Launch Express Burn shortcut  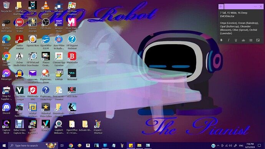tap(33, 41)
